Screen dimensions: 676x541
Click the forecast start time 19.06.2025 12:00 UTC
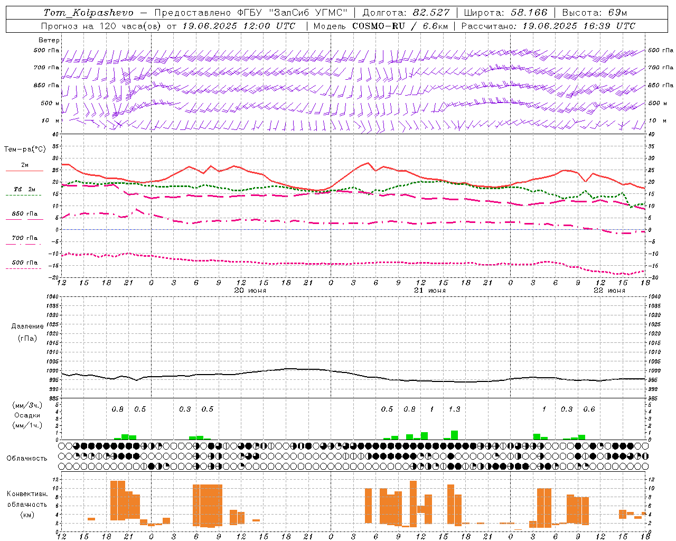click(x=239, y=26)
